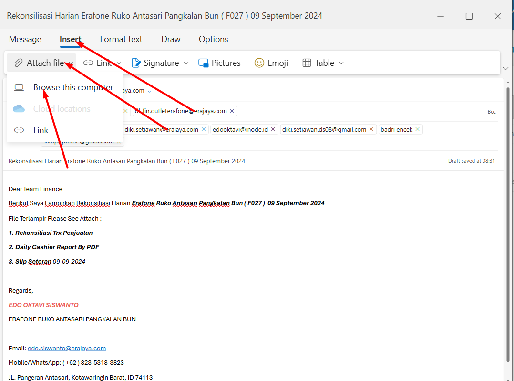Open the Emoji smiley picker
Image resolution: width=514 pixels, height=381 pixels.
(x=259, y=63)
